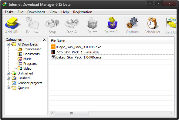
Task: Expand the Unfinished tree node
Action: pyautogui.click(x=8, y=73)
